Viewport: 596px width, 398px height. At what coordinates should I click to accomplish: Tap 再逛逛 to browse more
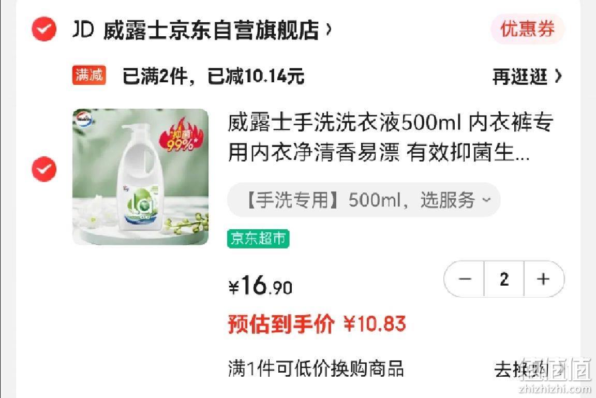pyautogui.click(x=519, y=77)
